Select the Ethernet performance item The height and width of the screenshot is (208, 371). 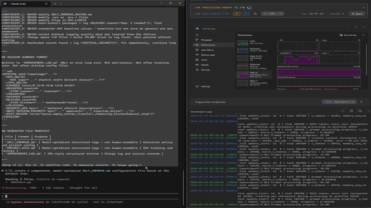254,66
